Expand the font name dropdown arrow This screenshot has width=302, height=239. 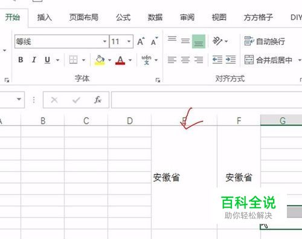(x=105, y=42)
